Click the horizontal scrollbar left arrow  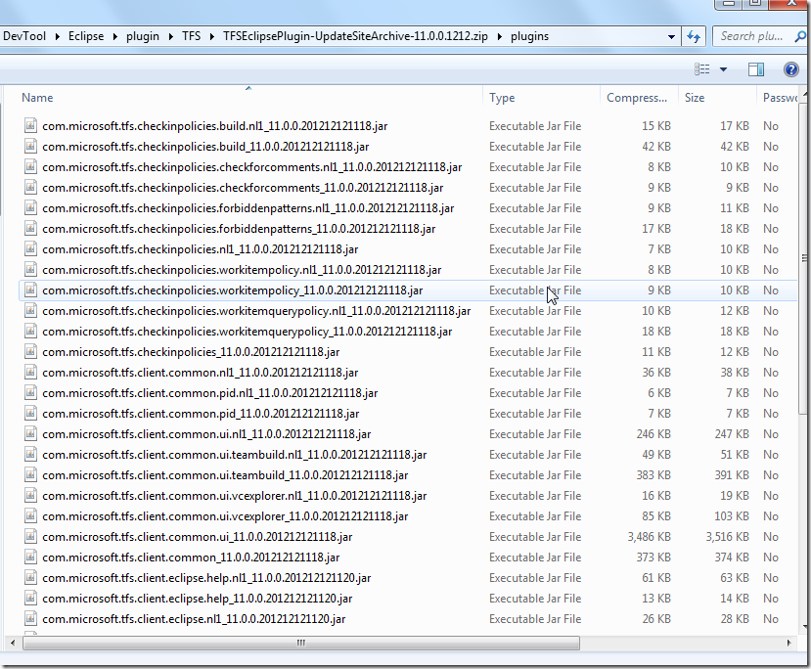coord(13,644)
